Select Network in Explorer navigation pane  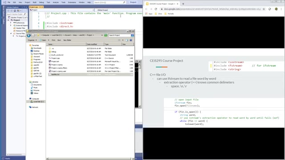click(x=34, y=107)
